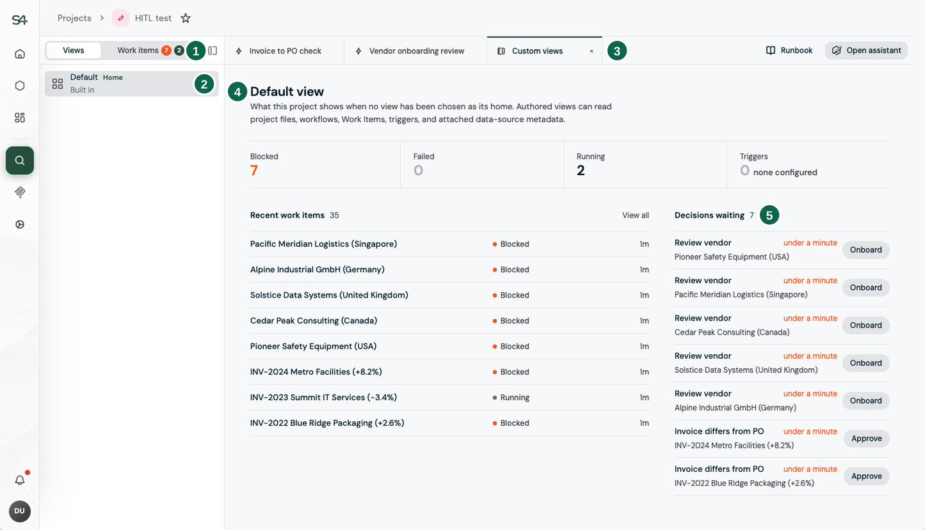The image size is (925, 530).
Task: Go to Home via the house icon
Action: click(20, 54)
